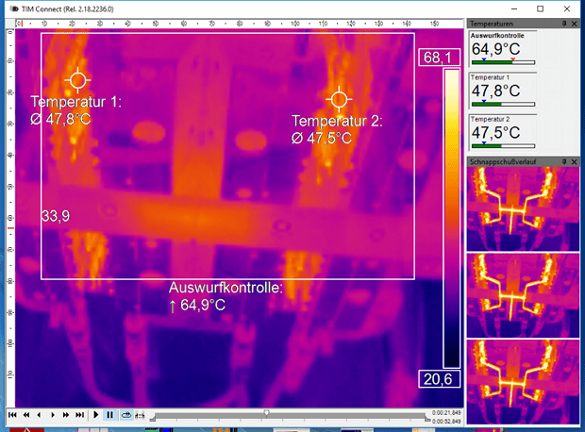Close the Schnappschußverlauf panel

pos(575,161)
